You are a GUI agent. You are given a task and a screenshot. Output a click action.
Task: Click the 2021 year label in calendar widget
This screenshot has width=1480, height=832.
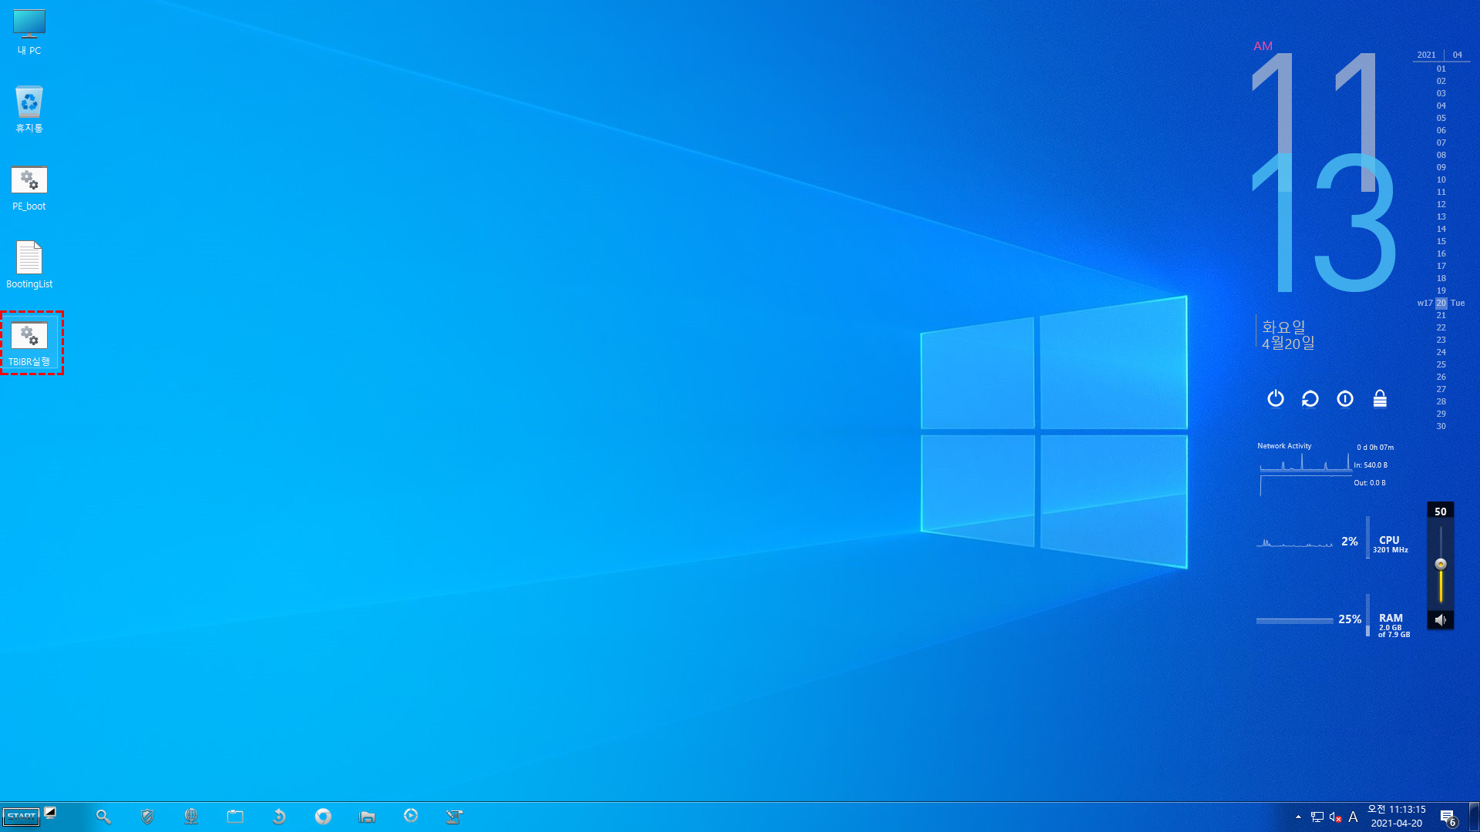click(x=1426, y=55)
